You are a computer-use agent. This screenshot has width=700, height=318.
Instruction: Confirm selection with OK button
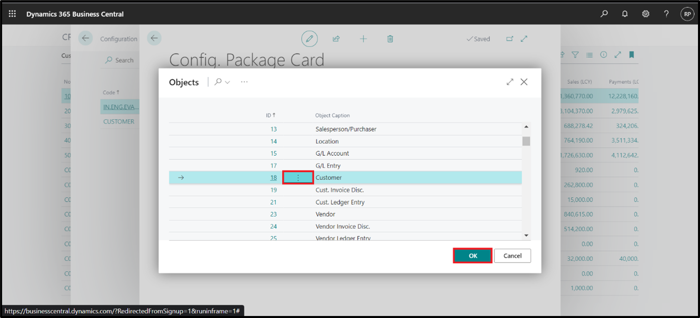pos(473,256)
